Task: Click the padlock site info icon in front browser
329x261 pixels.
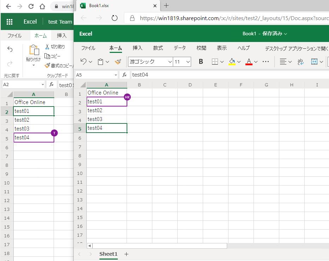Action: (x=132, y=18)
